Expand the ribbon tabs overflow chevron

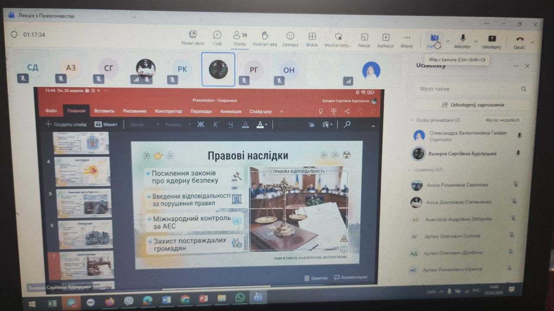(x=282, y=111)
